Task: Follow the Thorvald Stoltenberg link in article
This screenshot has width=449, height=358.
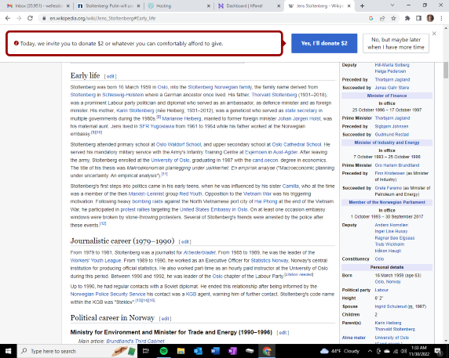Action: (274, 95)
